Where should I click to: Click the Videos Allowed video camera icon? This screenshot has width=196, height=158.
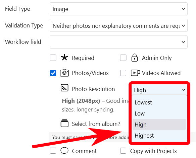135,73
